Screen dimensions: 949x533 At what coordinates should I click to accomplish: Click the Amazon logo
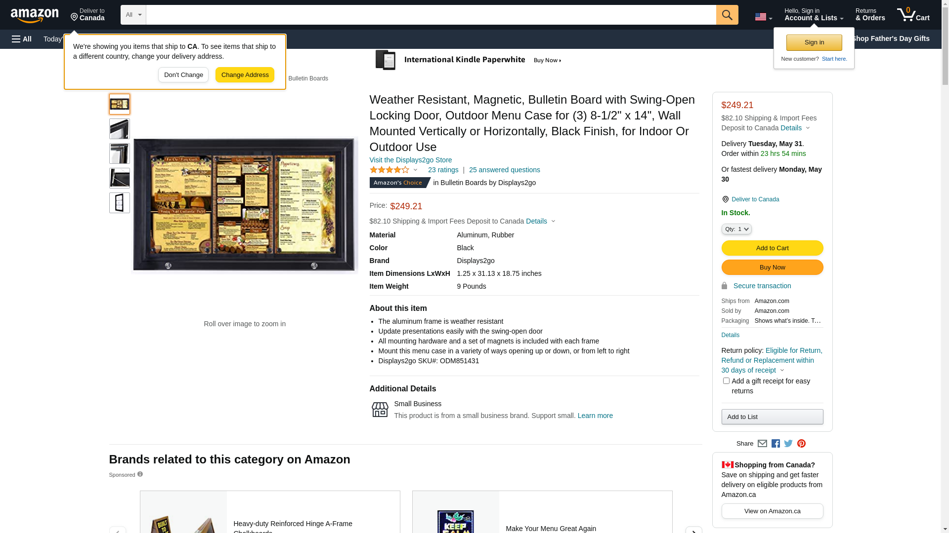(x=35, y=16)
